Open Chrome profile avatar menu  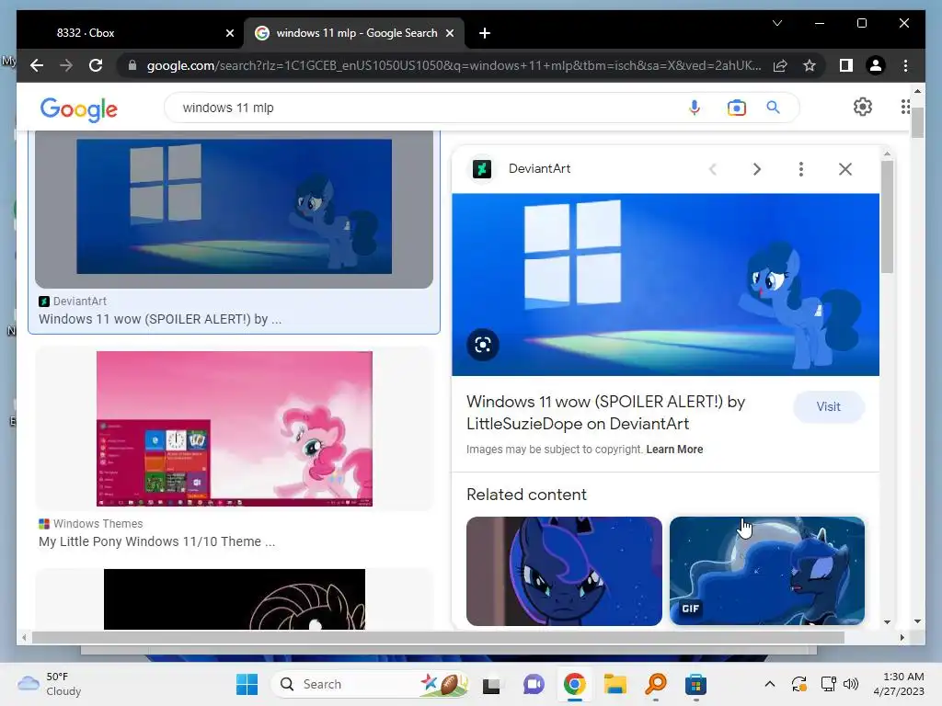click(x=876, y=65)
